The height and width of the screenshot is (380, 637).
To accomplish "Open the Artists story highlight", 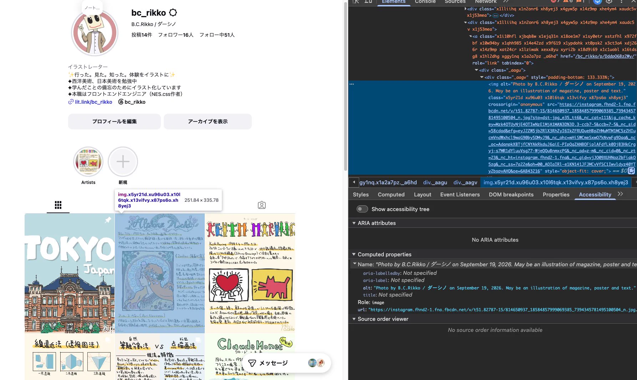I will 88,162.
